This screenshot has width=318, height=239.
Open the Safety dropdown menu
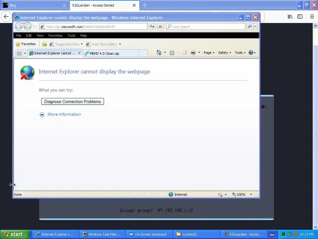coord(224,53)
